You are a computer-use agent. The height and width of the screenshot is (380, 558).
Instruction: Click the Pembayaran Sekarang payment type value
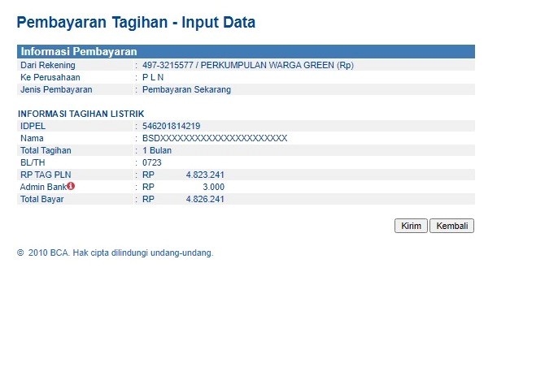coord(186,89)
